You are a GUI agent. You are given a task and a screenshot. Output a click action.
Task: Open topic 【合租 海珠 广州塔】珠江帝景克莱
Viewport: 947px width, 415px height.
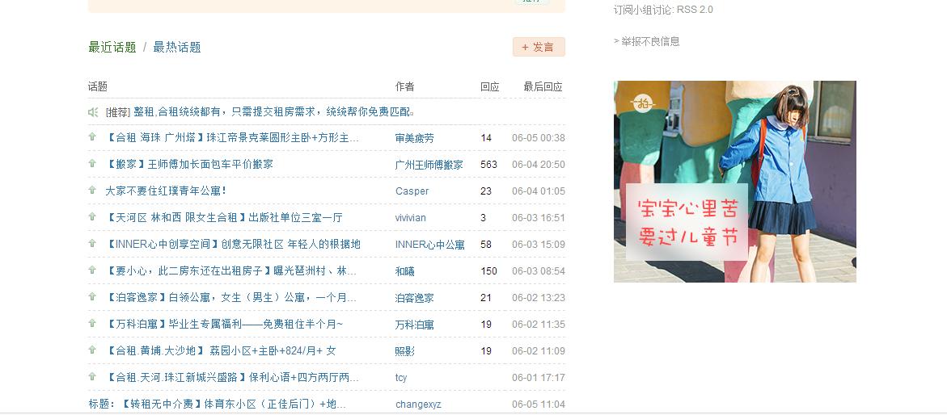click(233, 138)
